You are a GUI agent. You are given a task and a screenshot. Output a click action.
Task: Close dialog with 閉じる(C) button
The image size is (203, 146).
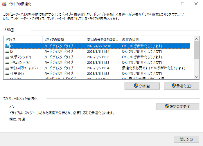[186, 139]
